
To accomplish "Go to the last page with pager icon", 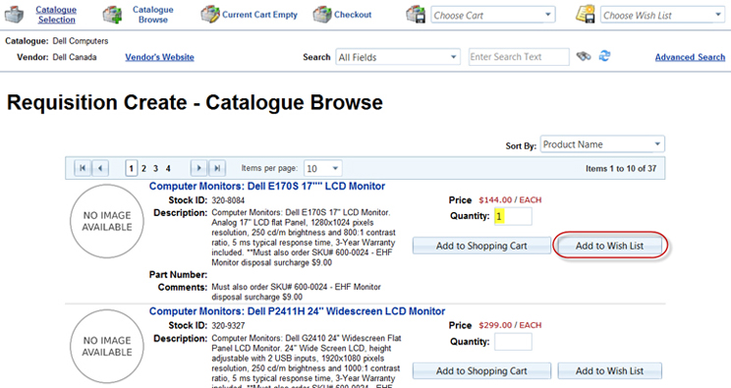I will [217, 168].
